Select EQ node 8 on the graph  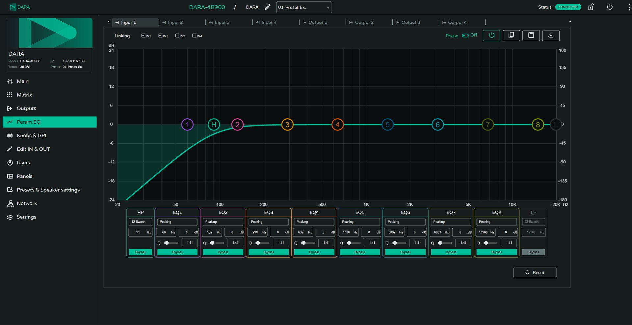[538, 125]
